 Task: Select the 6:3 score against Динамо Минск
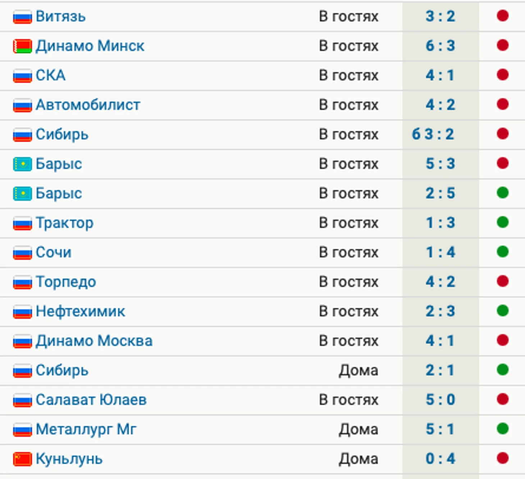tap(440, 46)
